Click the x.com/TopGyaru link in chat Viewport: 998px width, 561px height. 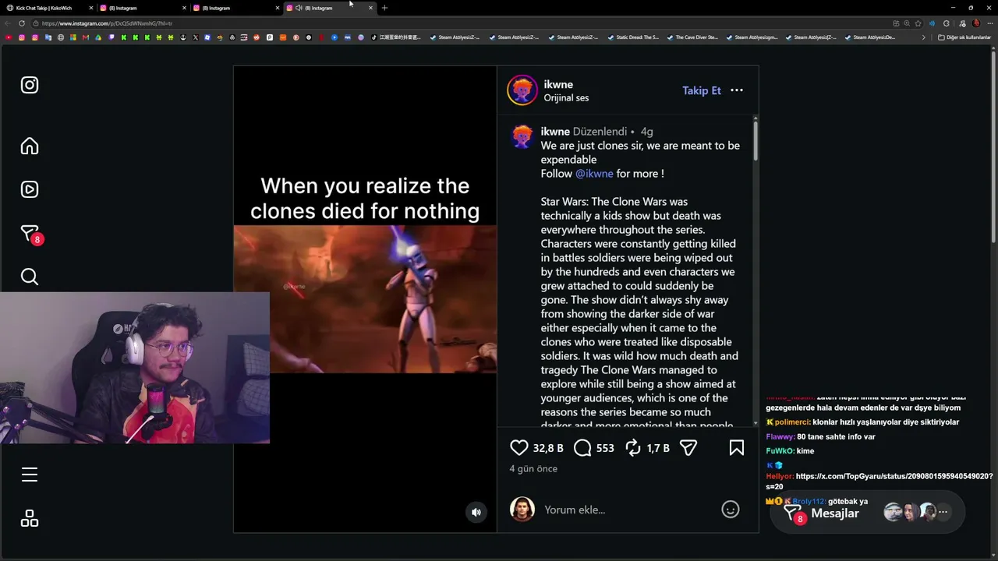coord(879,481)
